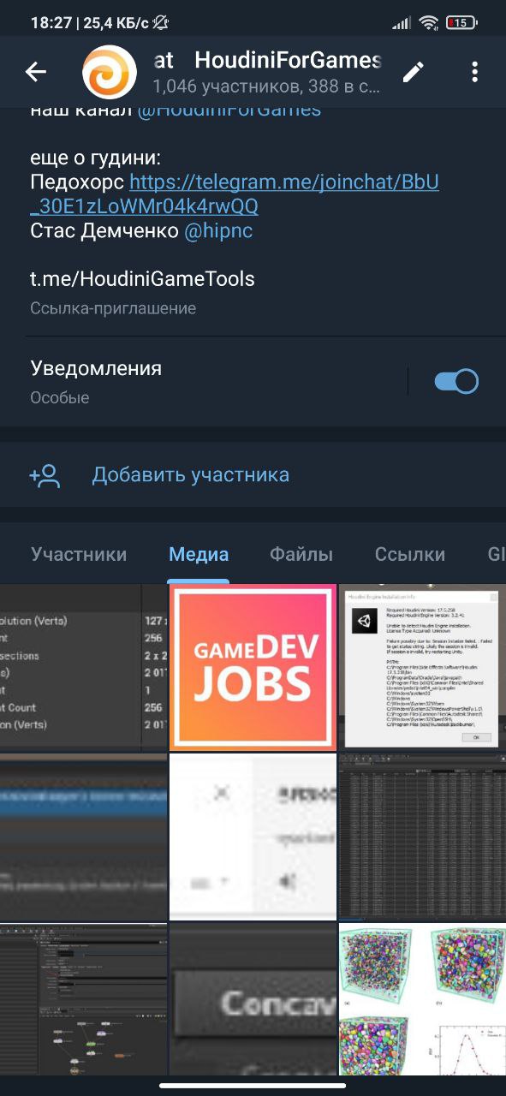Tap the Особые notification status text
506x1096 pixels.
coord(60,398)
